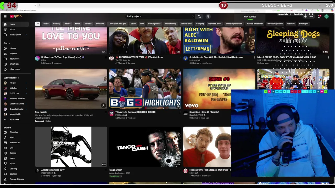Expand the You section chevron
335x188 pixels.
coord(9,43)
